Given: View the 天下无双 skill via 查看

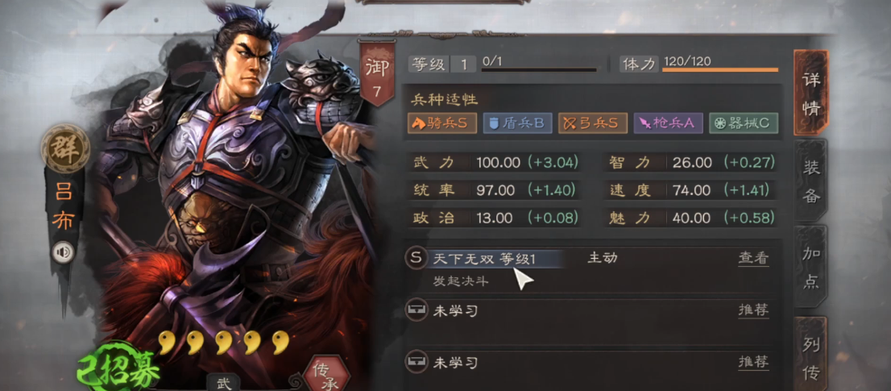Looking at the screenshot, I should click(x=753, y=258).
